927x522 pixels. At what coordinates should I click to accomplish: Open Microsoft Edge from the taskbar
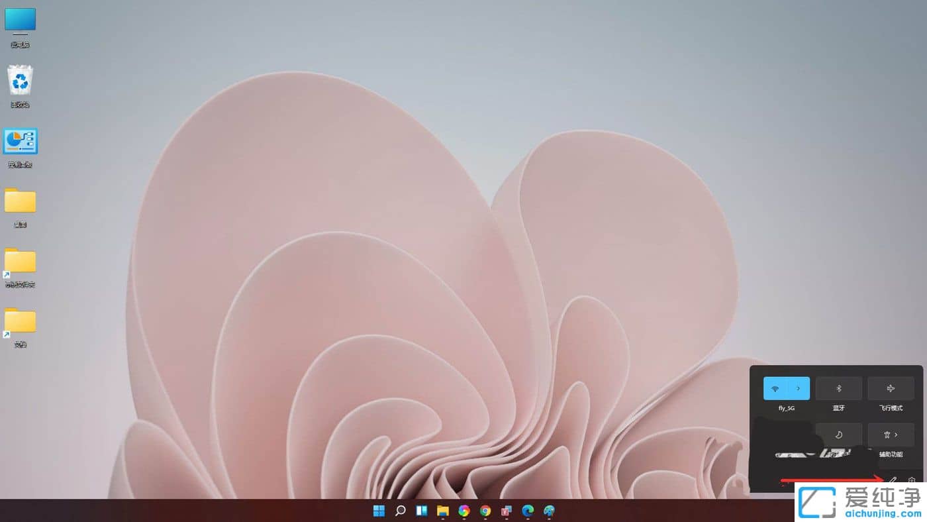tap(528, 511)
